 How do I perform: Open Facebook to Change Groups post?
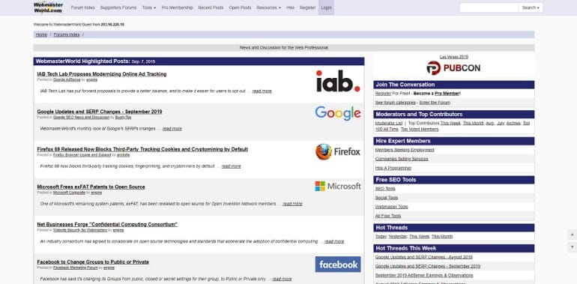(x=93, y=262)
